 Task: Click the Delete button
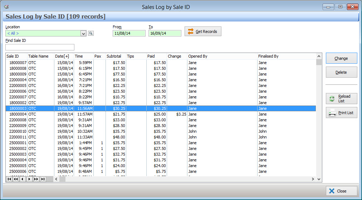(x=341, y=72)
